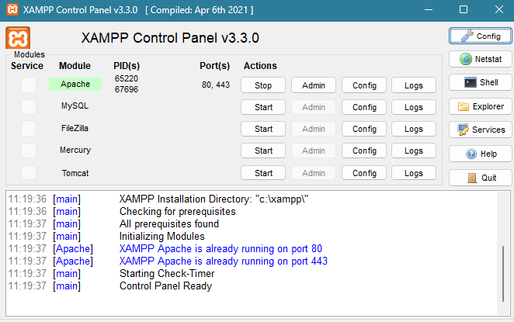
Task: Open Apache Config menu
Action: [364, 85]
